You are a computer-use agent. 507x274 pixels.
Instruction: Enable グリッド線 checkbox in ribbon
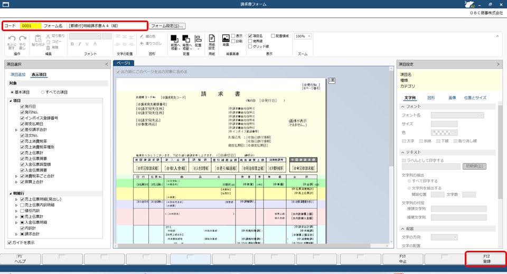(x=250, y=46)
